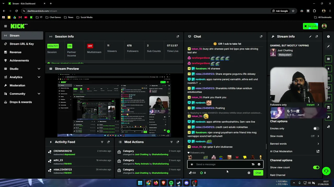Pop out the Chat panel
This screenshot has height=187, width=334.
point(261,37)
